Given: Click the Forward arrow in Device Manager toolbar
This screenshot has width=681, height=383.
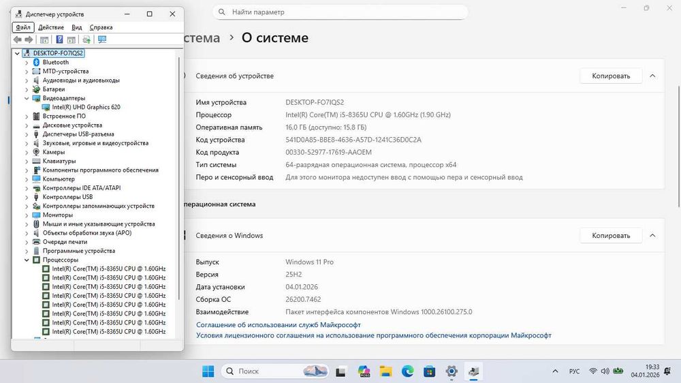Looking at the screenshot, I should pos(29,40).
